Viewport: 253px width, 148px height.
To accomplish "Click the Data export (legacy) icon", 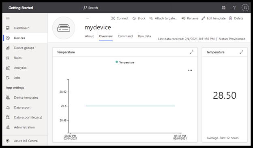I will [x=8, y=117].
